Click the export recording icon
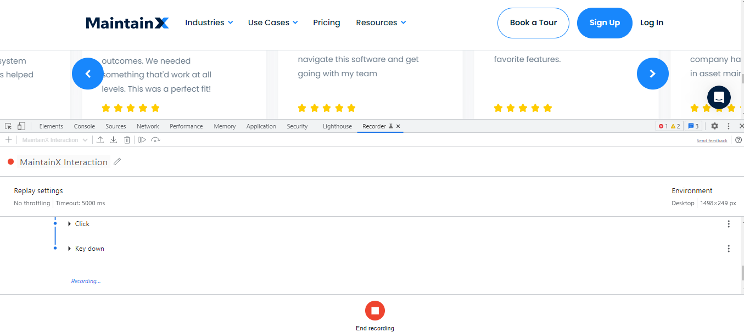This screenshot has width=744, height=332. tap(100, 140)
